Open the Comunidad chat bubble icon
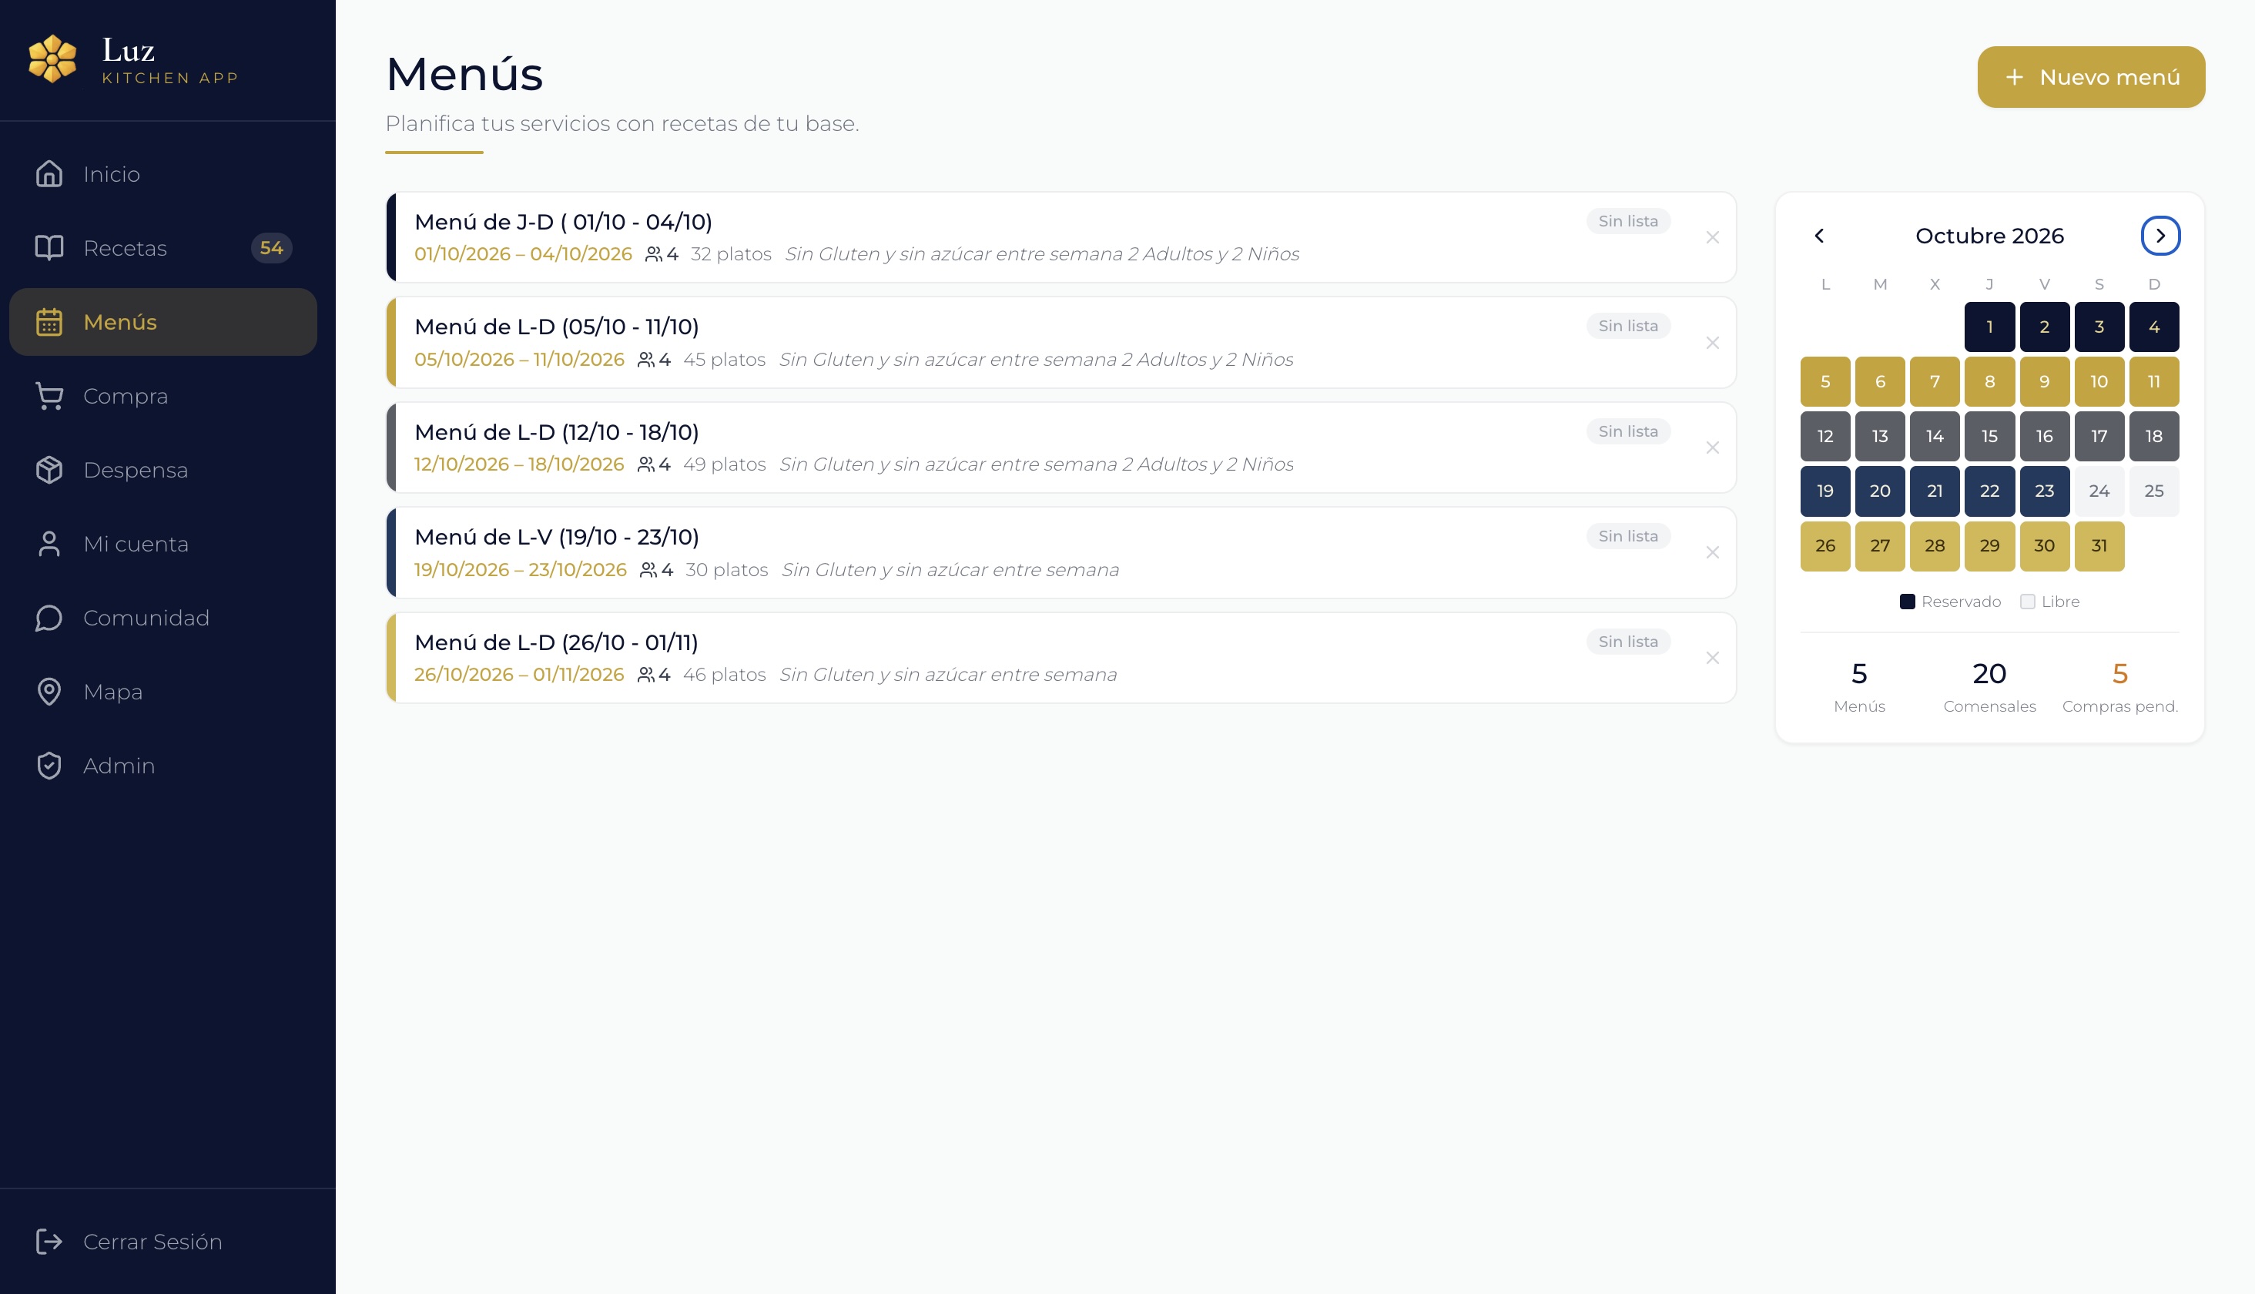This screenshot has height=1294, width=2255. (x=49, y=618)
